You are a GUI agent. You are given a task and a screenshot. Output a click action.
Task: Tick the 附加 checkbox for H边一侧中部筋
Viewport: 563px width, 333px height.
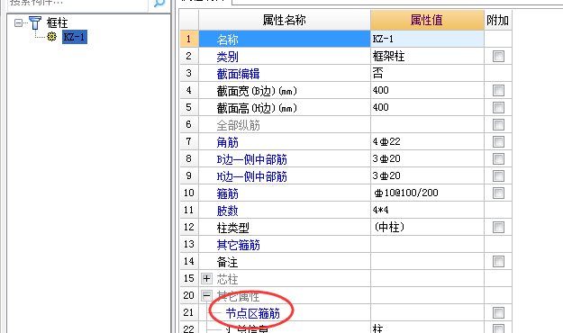click(498, 175)
